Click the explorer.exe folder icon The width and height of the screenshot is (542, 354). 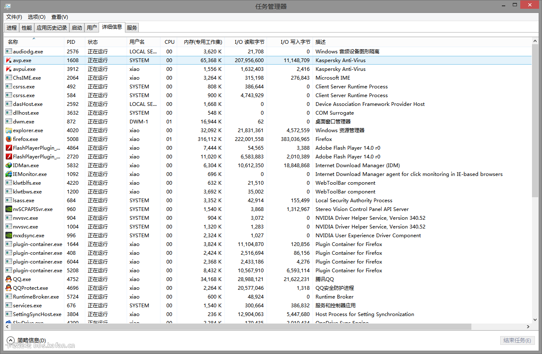(9, 130)
